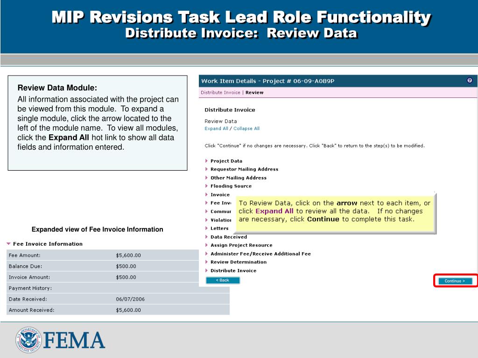The width and height of the screenshot is (478, 358).
Task: Expand Requestor Mailing Address arrow
Action: [x=206, y=169]
